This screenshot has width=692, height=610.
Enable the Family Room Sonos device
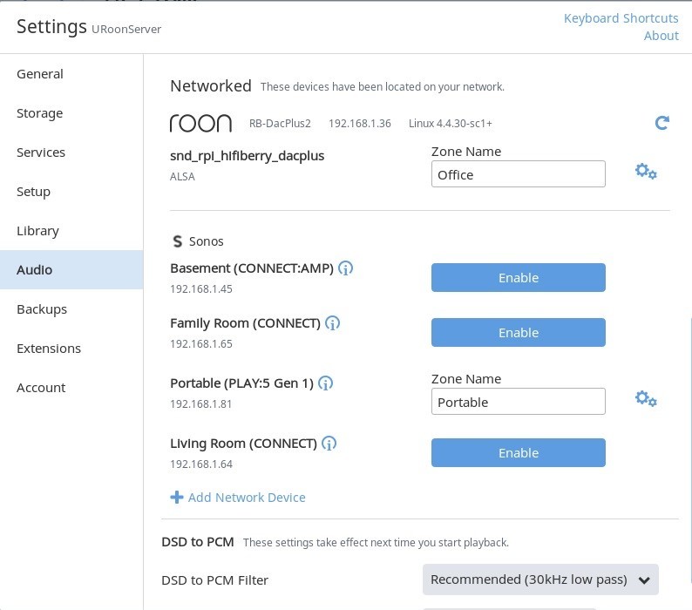[x=518, y=332]
